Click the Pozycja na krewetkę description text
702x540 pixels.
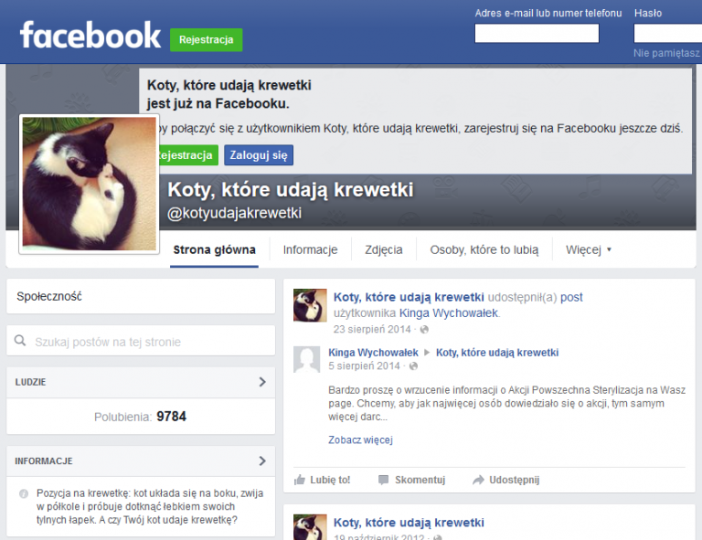point(150,507)
